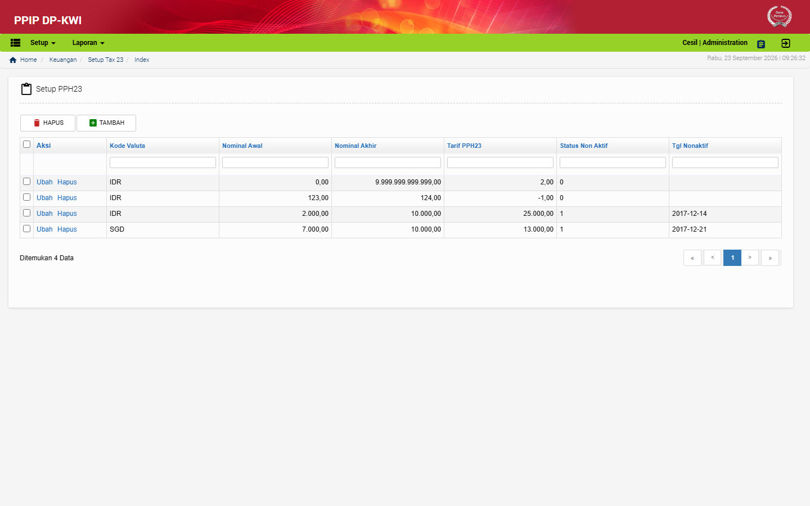Sort by Kode Valuta column
Screen dimensions: 810x506
click(127, 146)
